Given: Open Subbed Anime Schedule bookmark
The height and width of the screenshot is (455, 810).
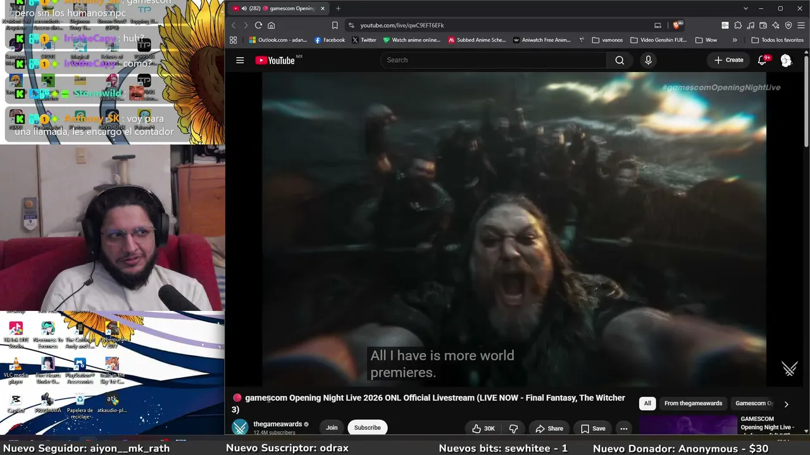Looking at the screenshot, I should (477, 40).
